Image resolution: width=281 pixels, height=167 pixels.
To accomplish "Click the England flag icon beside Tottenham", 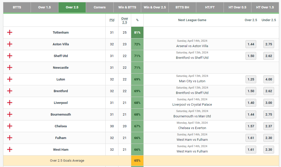I will pos(10,32).
